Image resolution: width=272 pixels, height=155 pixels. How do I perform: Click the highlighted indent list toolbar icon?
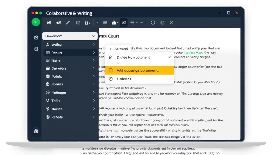124,22
